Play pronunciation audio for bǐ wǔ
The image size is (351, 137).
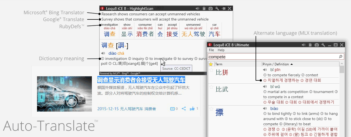pyautogui.click(x=265, y=87)
